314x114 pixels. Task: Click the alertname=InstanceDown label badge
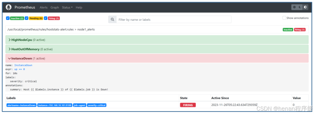click(21, 105)
